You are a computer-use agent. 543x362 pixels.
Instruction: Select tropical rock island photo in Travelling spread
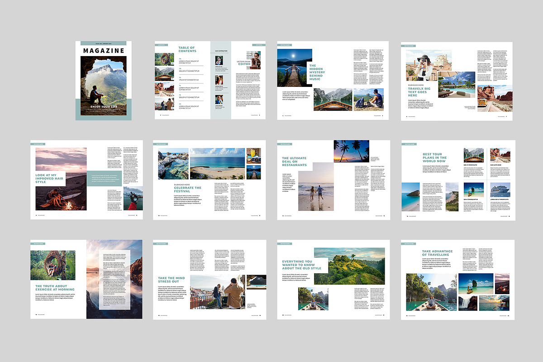[x=476, y=284]
